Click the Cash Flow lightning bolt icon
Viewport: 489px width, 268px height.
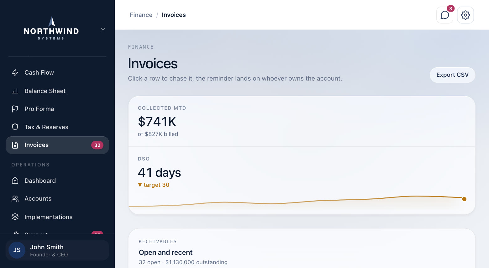(x=15, y=73)
